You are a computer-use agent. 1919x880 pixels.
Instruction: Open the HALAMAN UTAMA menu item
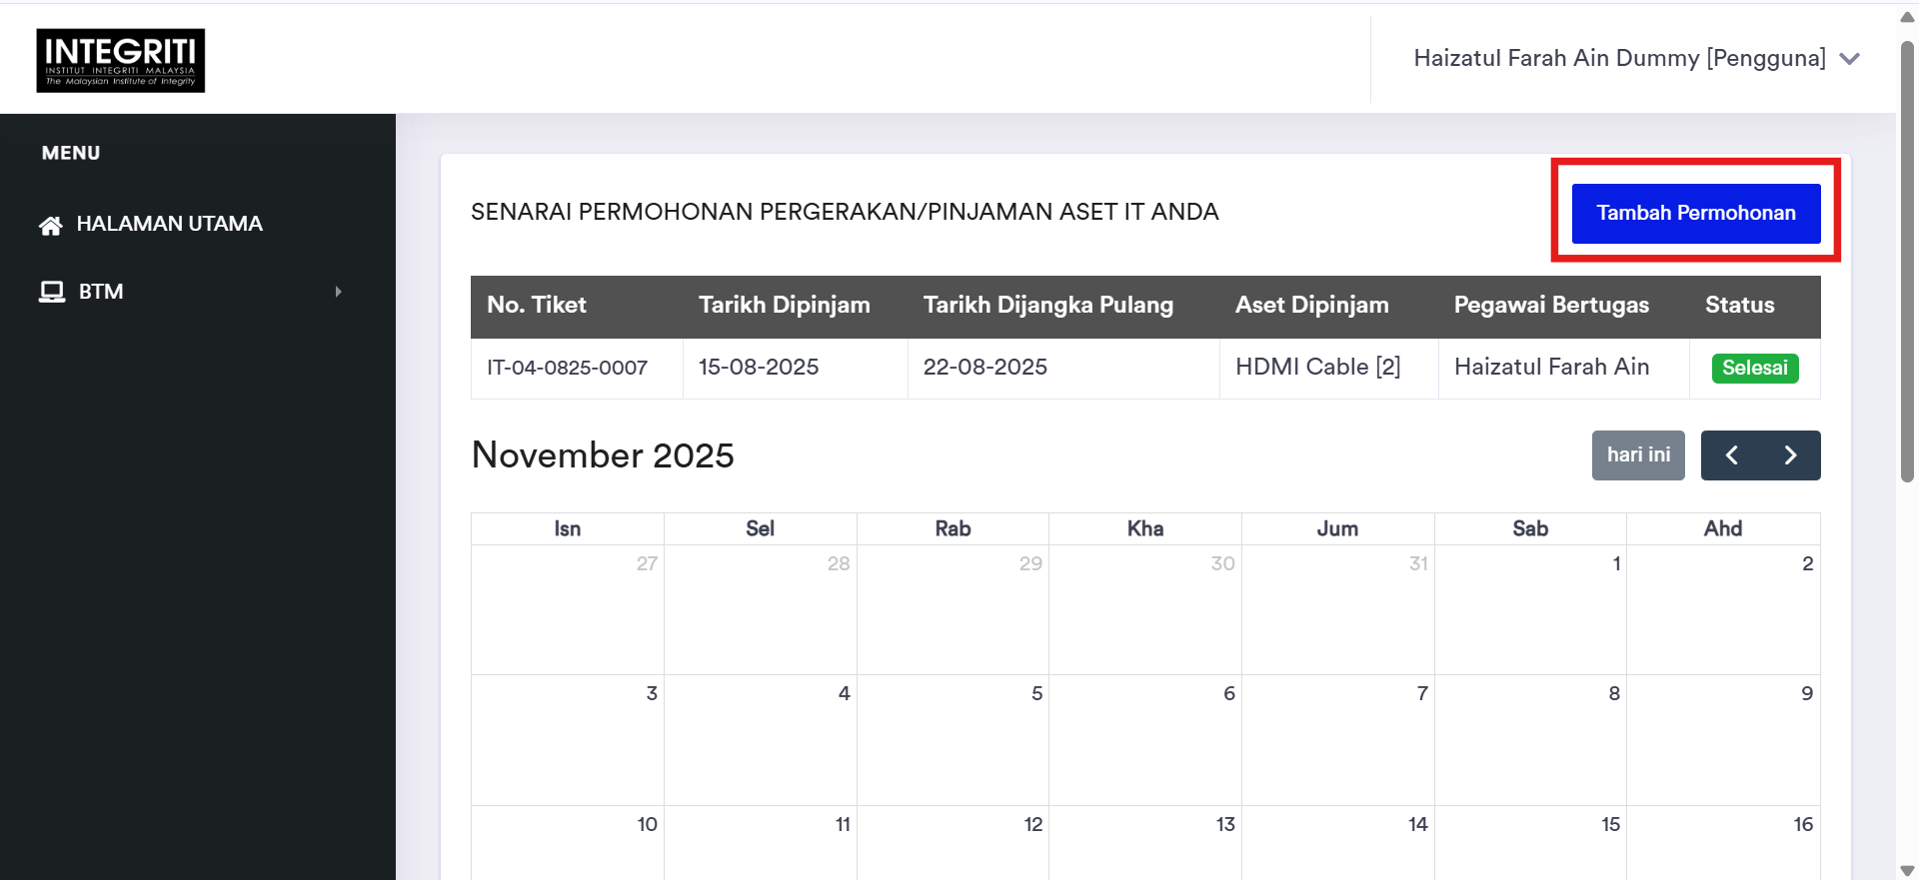169,225
